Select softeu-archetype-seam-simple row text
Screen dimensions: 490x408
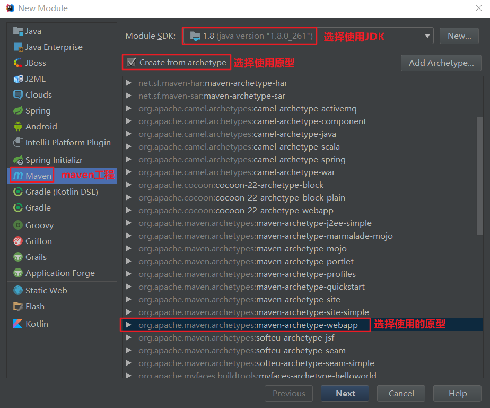pos(256,363)
